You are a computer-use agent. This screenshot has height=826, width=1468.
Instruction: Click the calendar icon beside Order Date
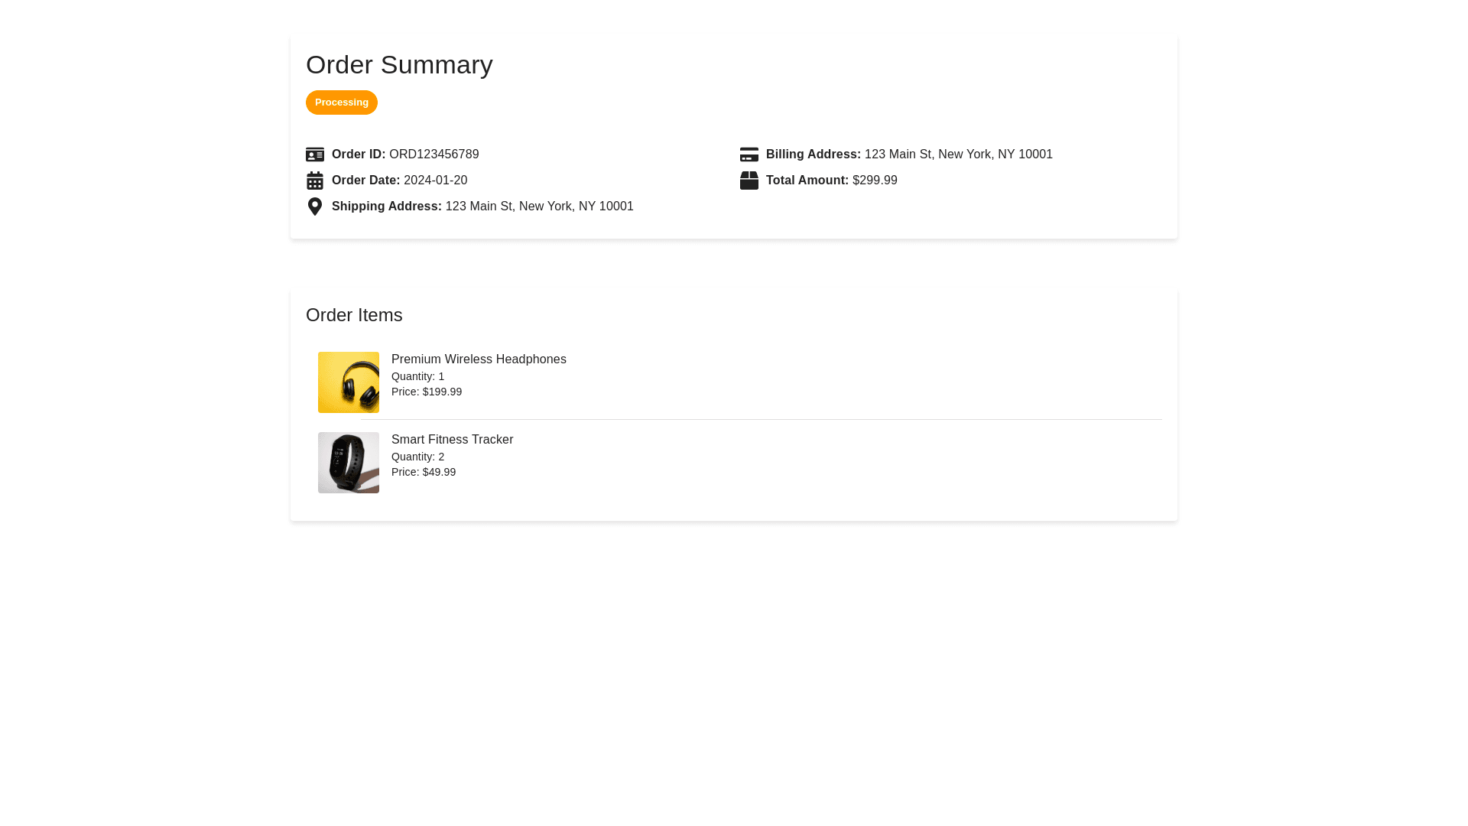tap(315, 180)
